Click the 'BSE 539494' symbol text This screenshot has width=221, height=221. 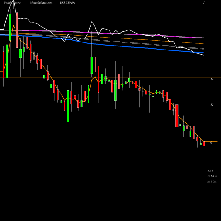tap(68, 3)
